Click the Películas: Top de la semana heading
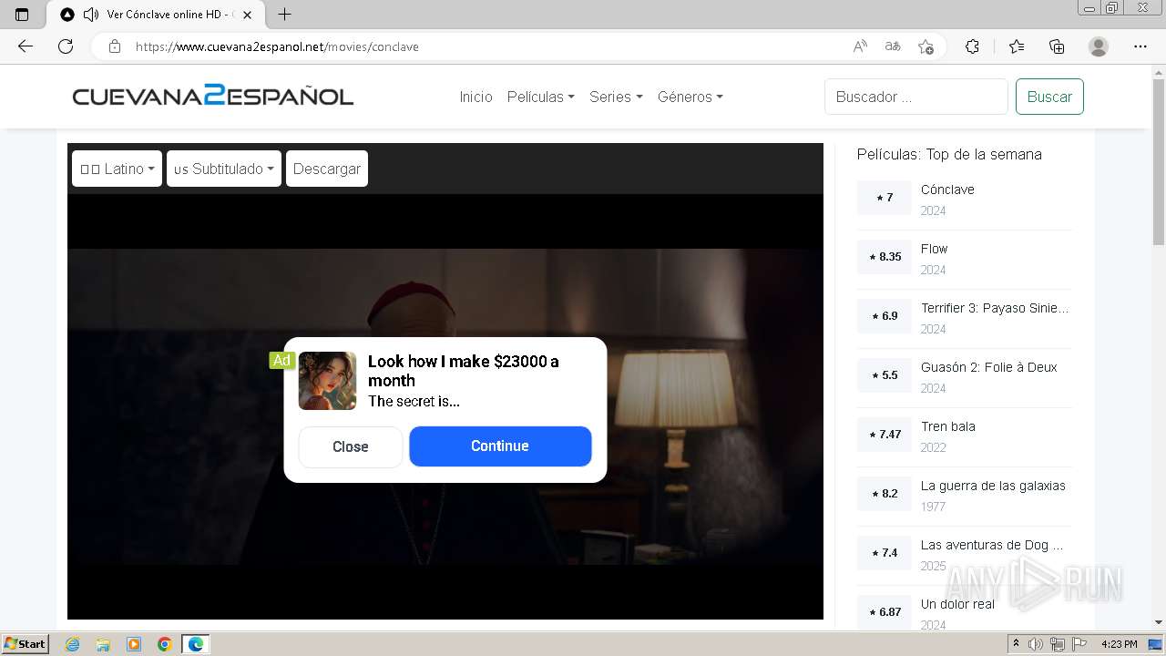The width and height of the screenshot is (1166, 656). pos(949,154)
